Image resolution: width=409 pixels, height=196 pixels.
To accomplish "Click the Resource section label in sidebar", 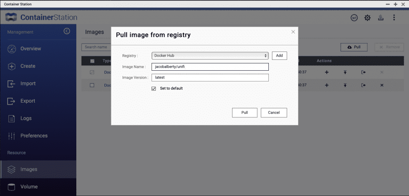I will point(16,152).
